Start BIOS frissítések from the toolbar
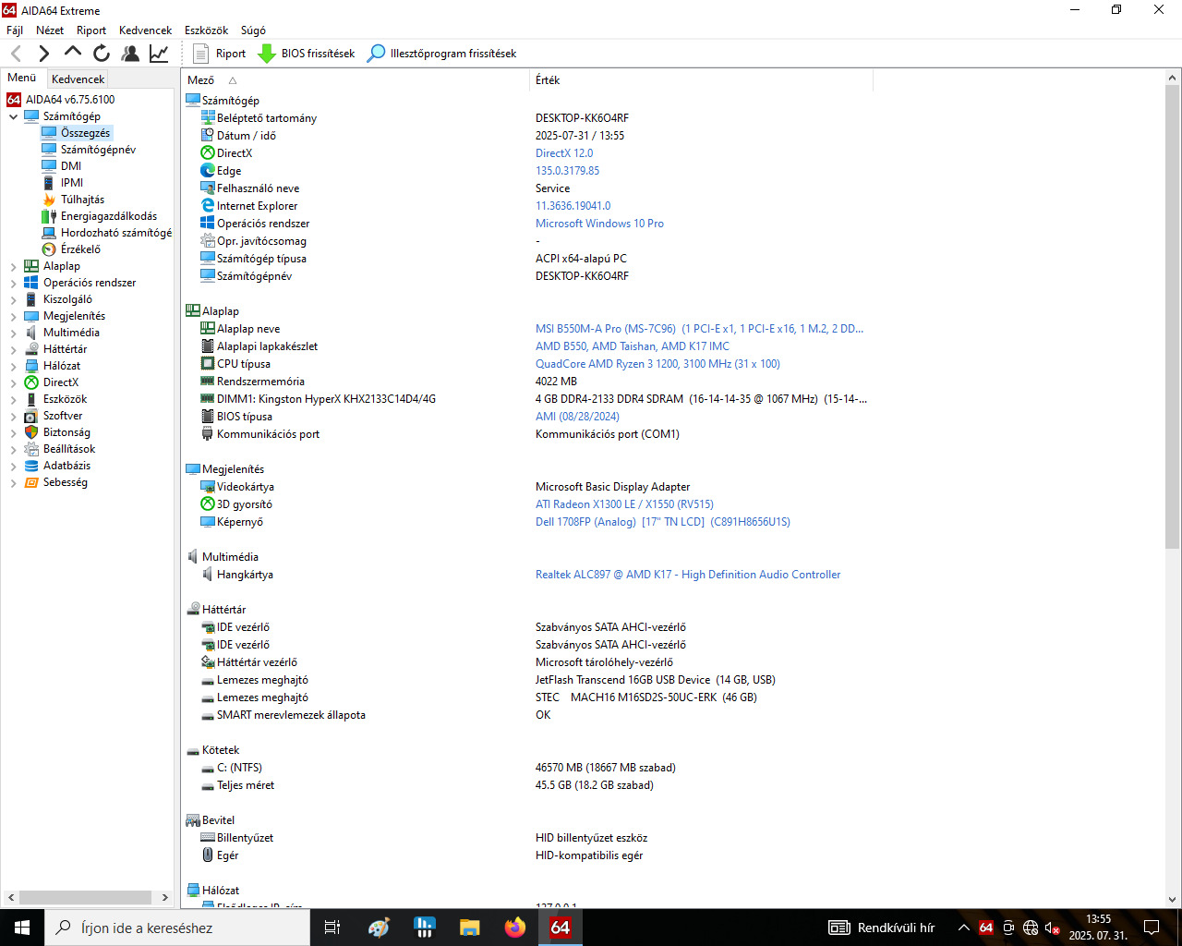This screenshot has width=1182, height=946. pyautogui.click(x=306, y=54)
